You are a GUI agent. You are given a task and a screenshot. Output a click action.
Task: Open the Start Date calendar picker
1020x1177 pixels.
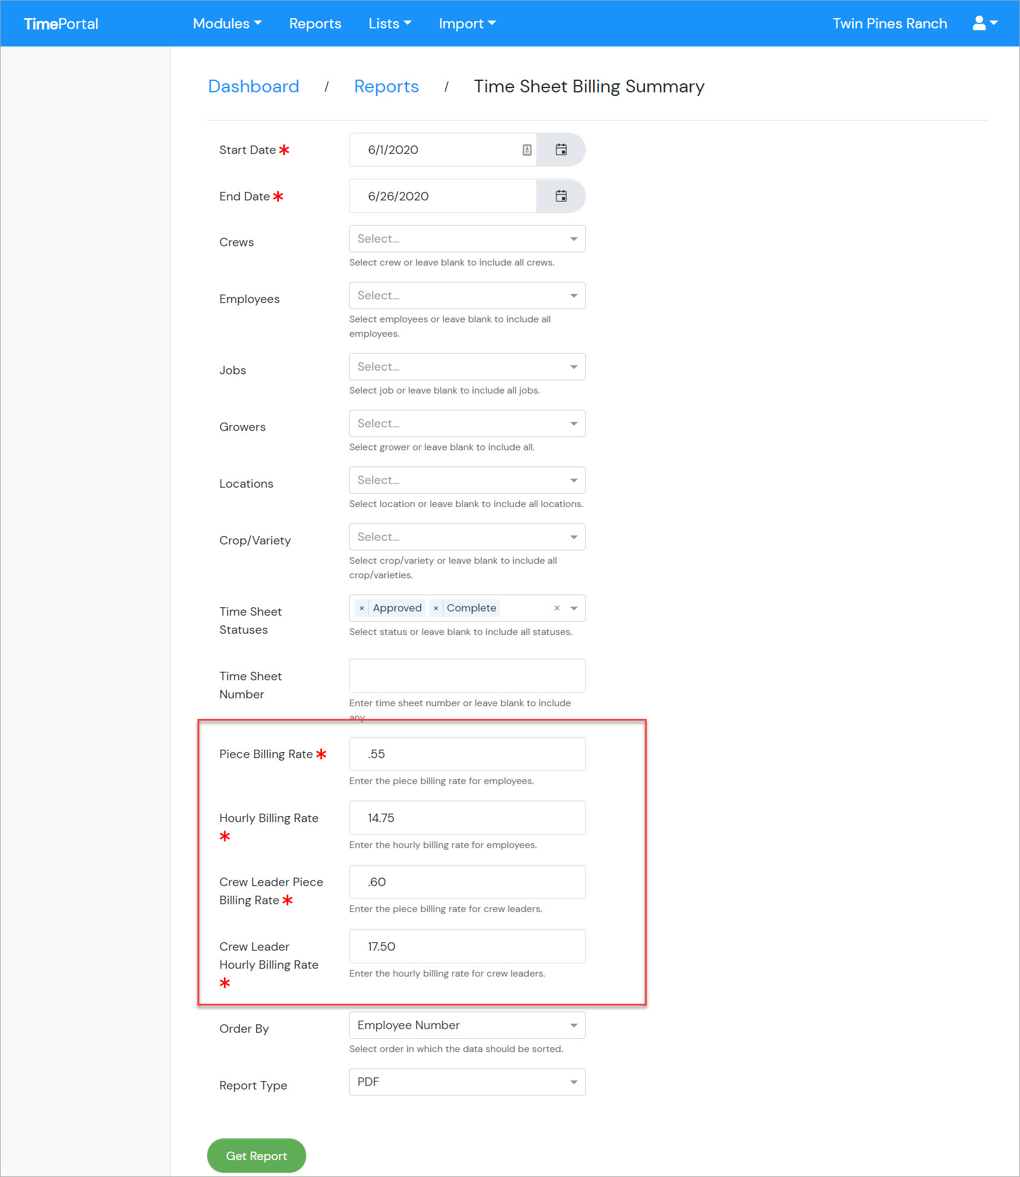561,150
